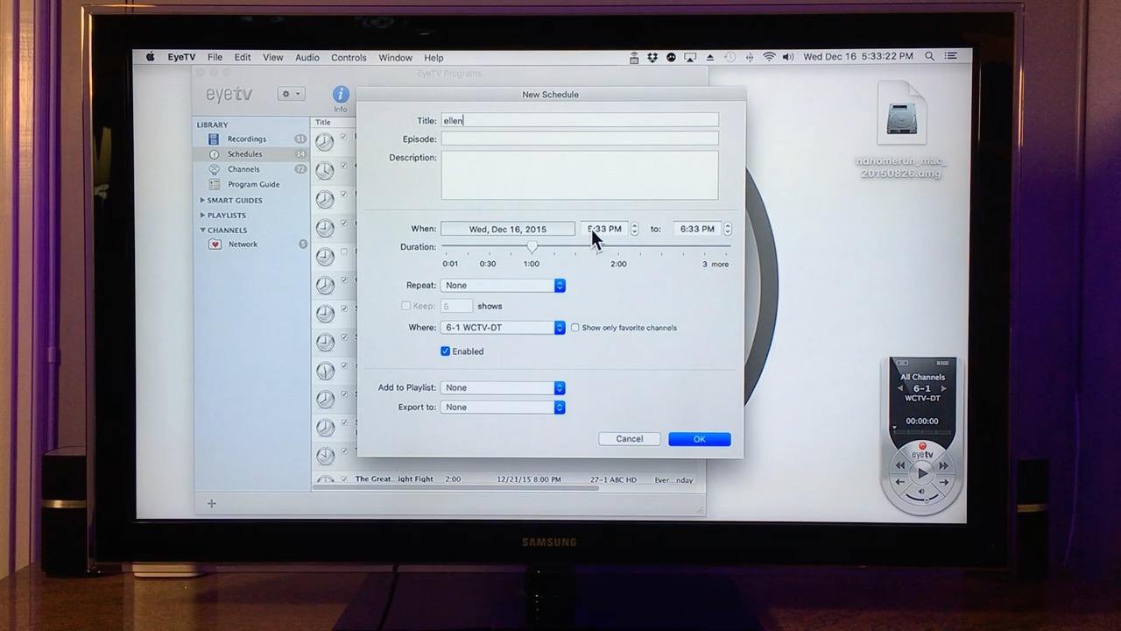Click the remote's playback progress bar

click(922, 430)
